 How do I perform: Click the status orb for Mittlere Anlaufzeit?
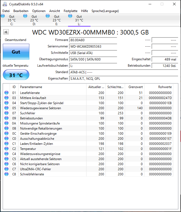(x=6, y=98)
